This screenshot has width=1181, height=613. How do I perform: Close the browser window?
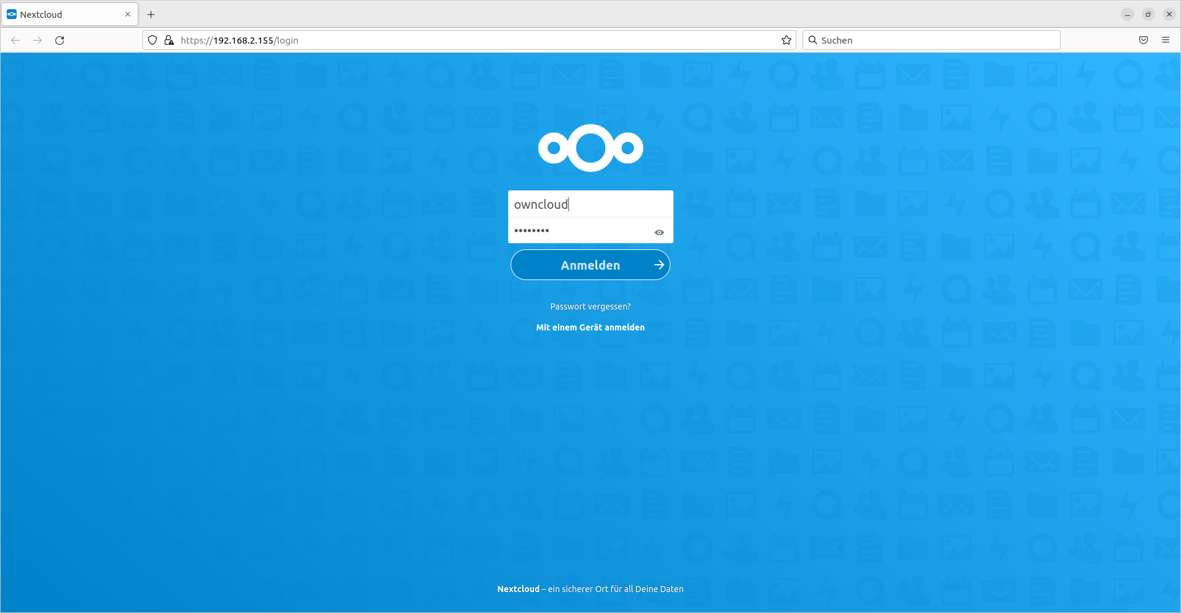coord(1169,14)
